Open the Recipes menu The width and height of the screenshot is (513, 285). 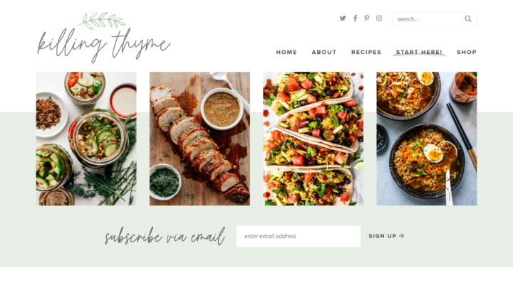click(x=366, y=52)
